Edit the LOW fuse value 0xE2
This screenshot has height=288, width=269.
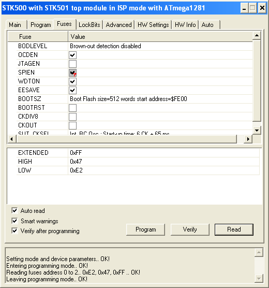(x=163, y=170)
